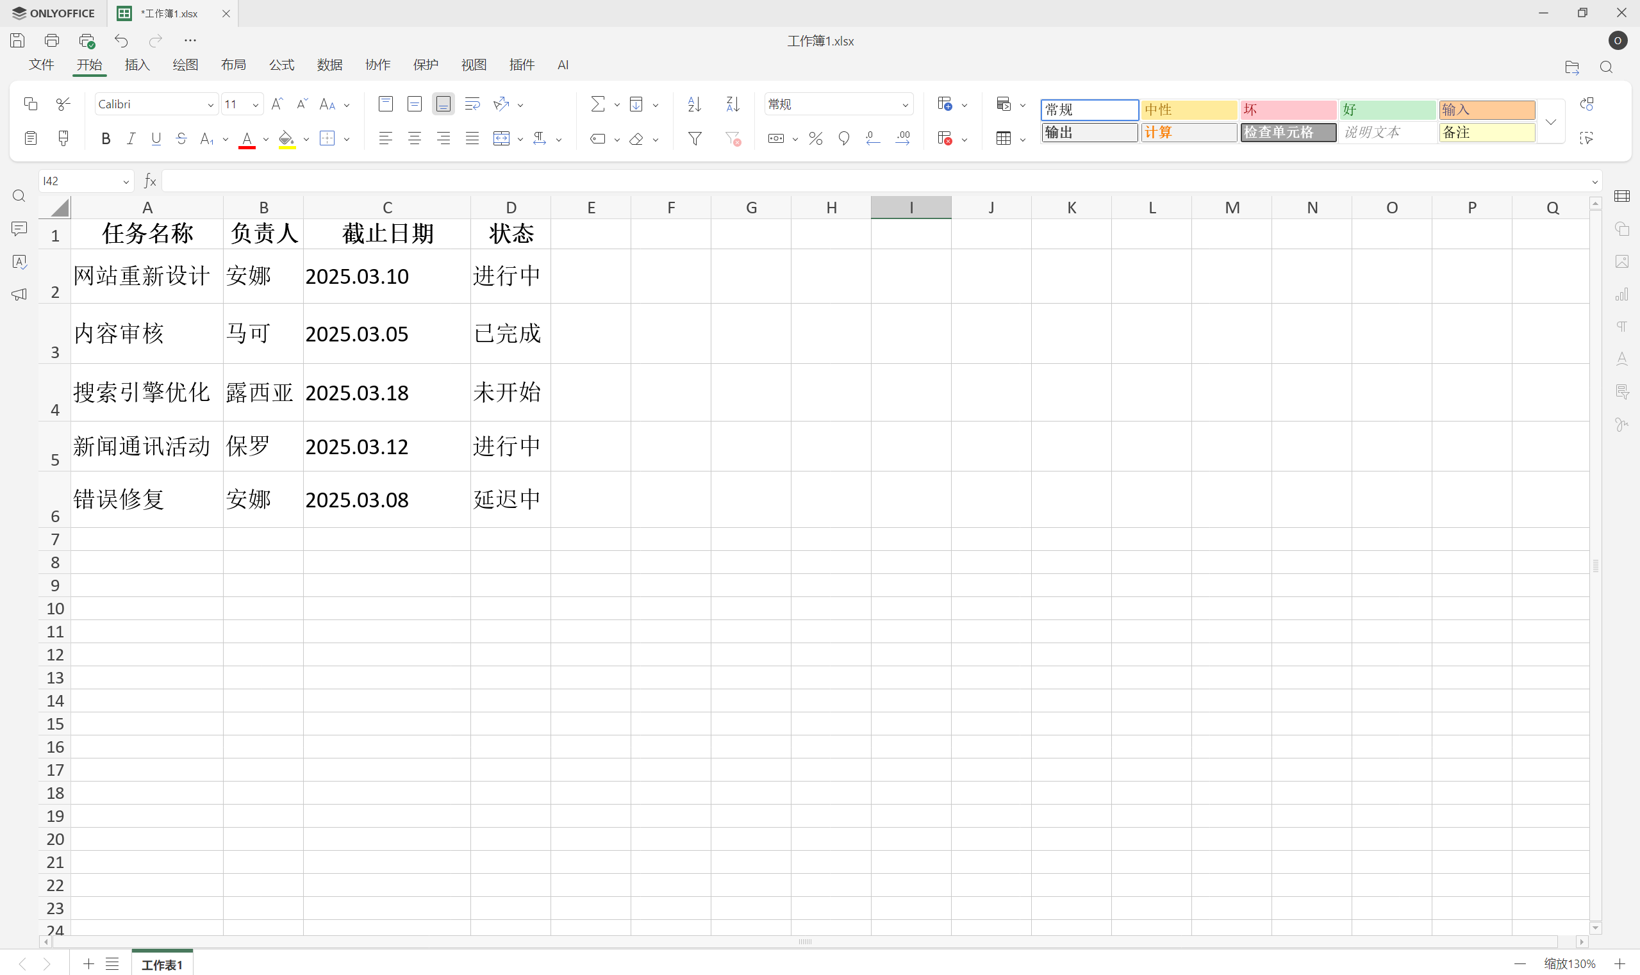This screenshot has height=975, width=1640.
Task: Open the 文件 menu
Action: click(42, 65)
